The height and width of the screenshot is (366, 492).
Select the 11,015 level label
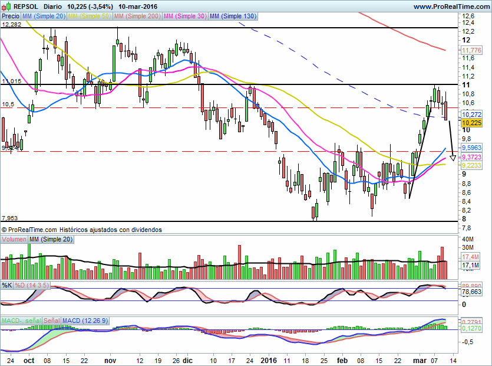coord(12,81)
